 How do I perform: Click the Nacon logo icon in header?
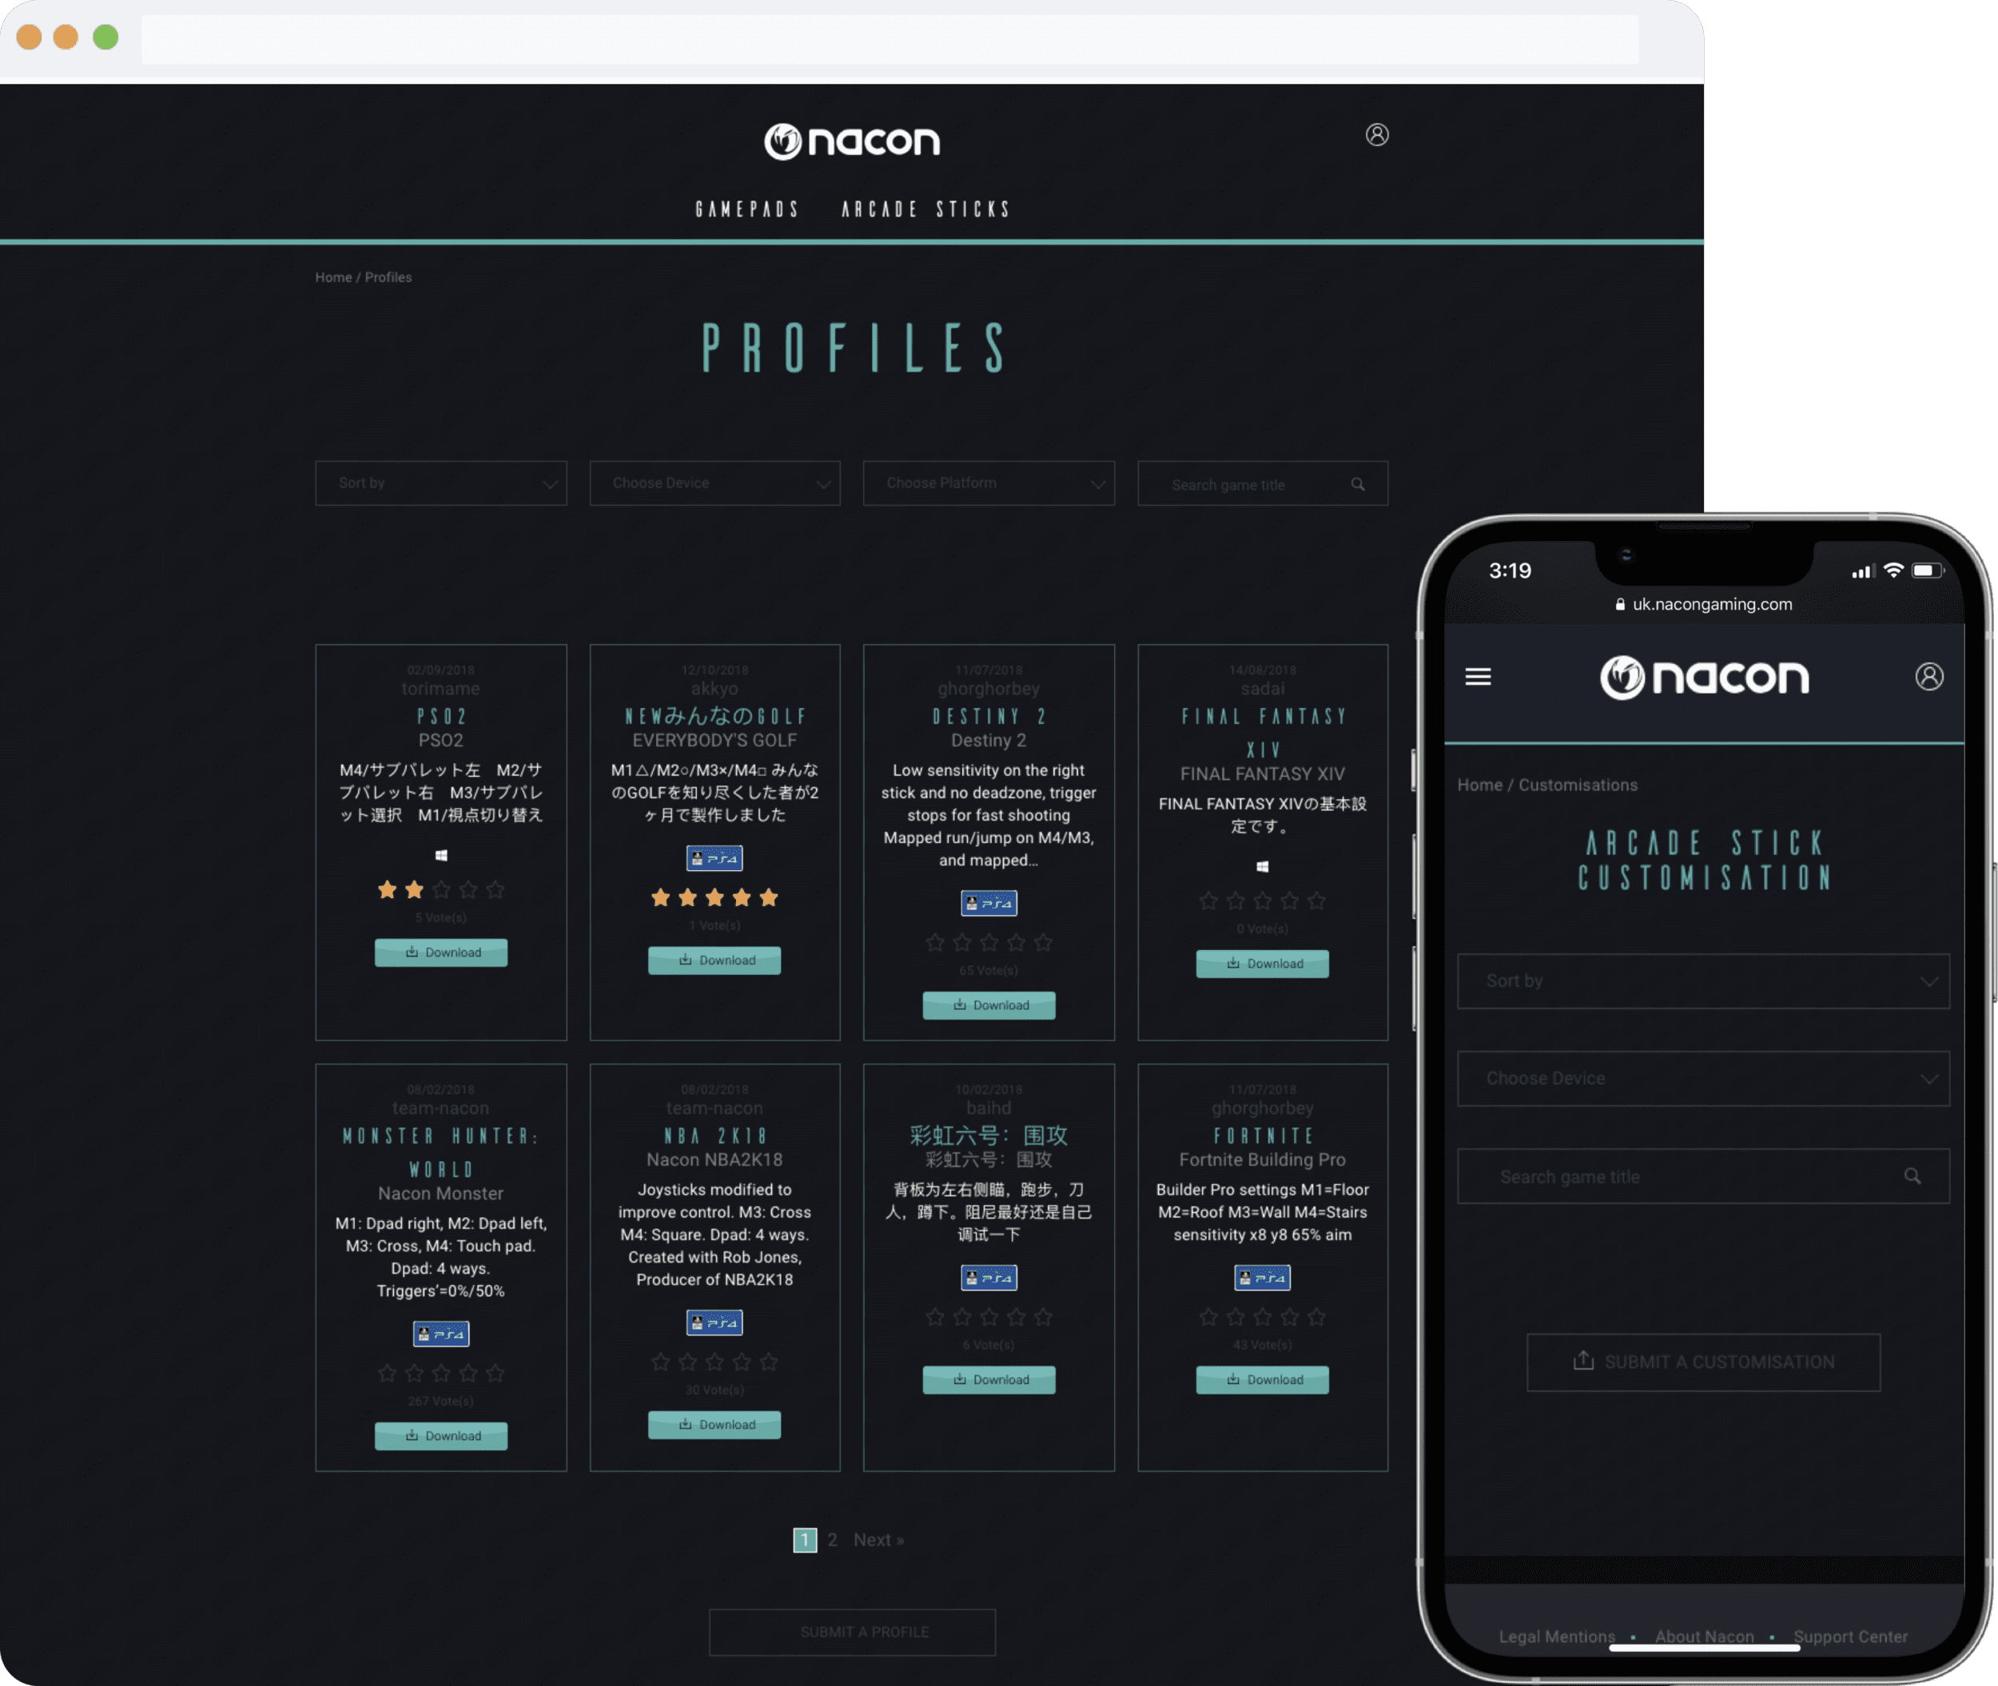783,141
